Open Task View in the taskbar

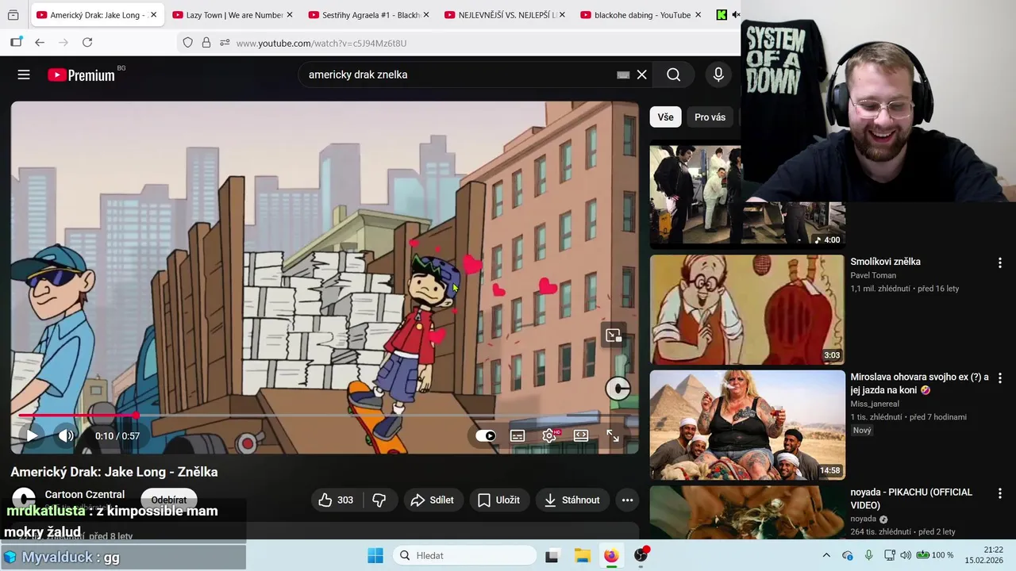[552, 555]
